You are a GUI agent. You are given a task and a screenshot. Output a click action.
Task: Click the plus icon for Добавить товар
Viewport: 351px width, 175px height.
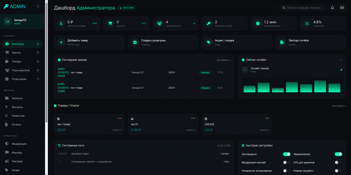pyautogui.click(x=61, y=42)
